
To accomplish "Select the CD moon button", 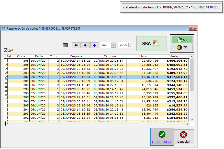I will pyautogui.click(x=182, y=47).
